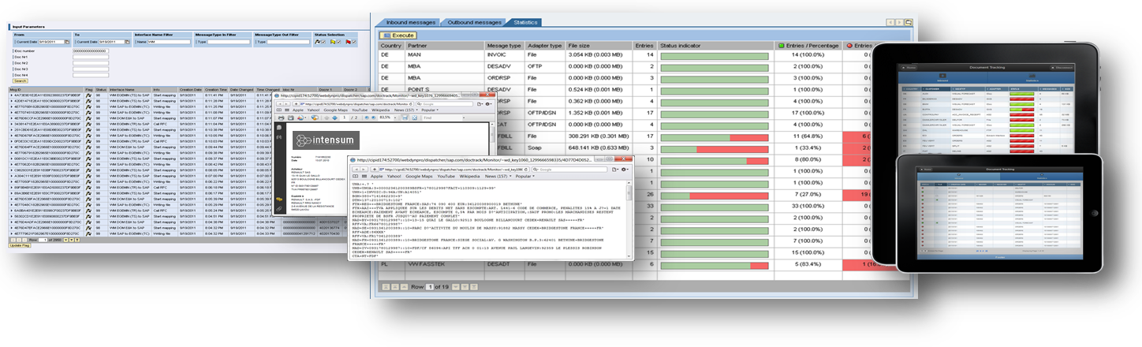Click the intensum logo in the PDF
The height and width of the screenshot is (347, 1142).
pyautogui.click(x=326, y=140)
